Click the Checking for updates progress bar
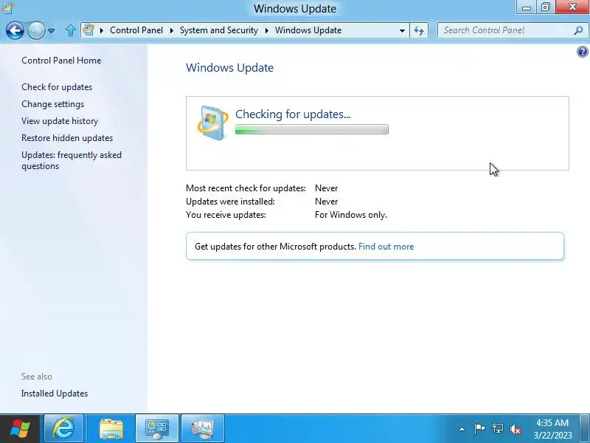 (311, 130)
